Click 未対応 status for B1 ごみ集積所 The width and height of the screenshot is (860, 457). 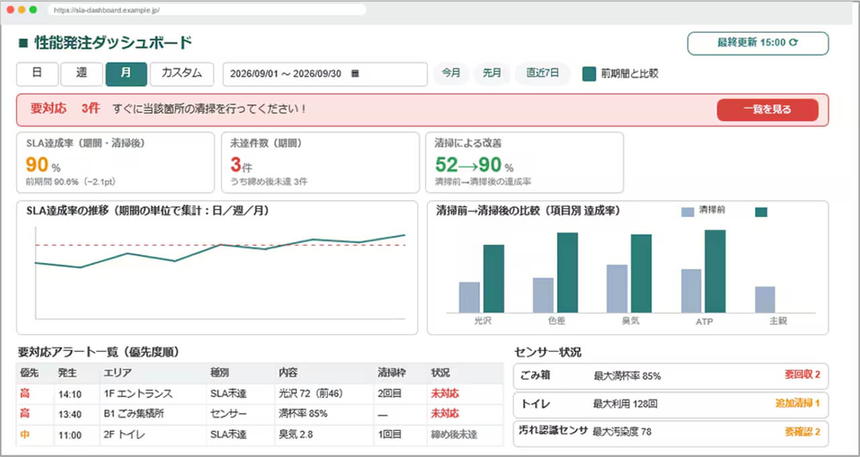click(445, 414)
